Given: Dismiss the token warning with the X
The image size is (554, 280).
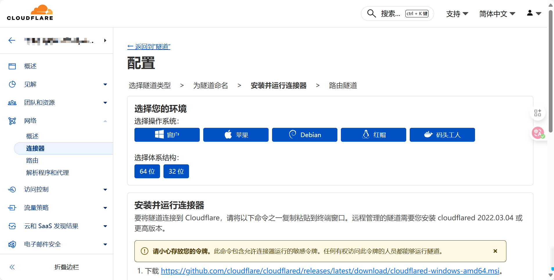Looking at the screenshot, I should [x=495, y=251].
